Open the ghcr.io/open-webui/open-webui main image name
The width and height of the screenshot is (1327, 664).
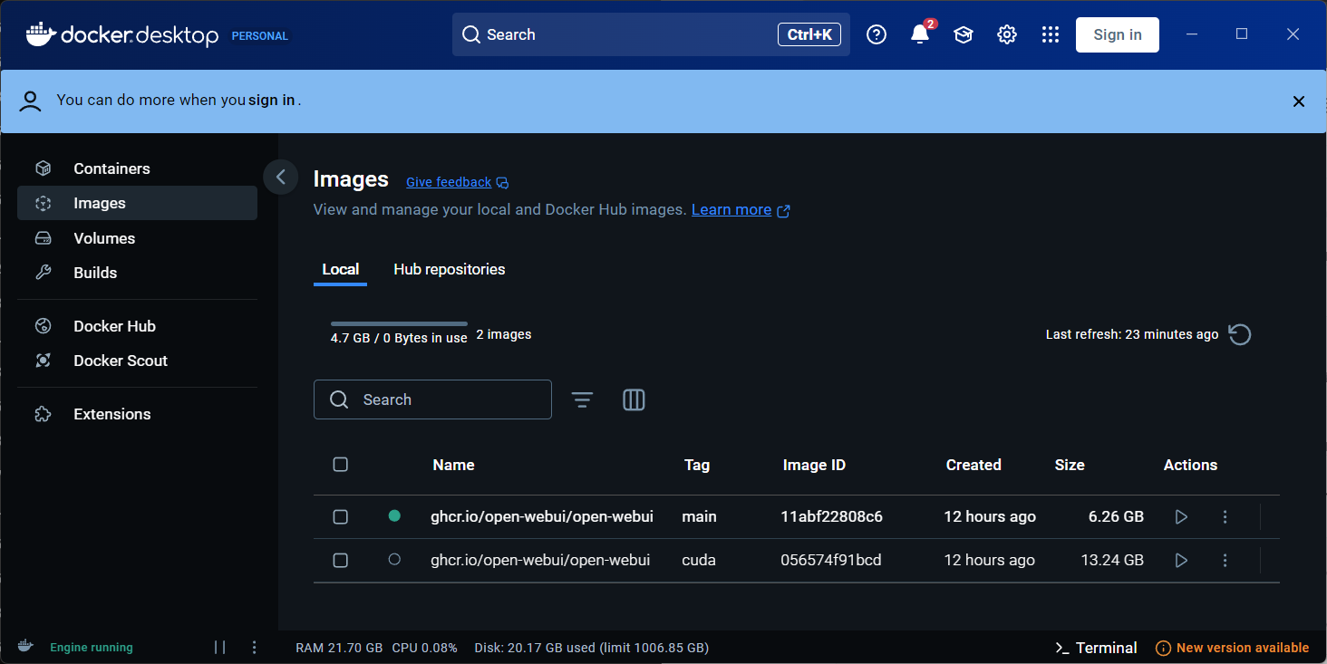(542, 516)
